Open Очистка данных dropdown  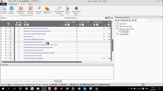point(39,10)
